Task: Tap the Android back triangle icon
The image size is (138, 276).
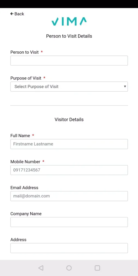Action: pos(41,268)
